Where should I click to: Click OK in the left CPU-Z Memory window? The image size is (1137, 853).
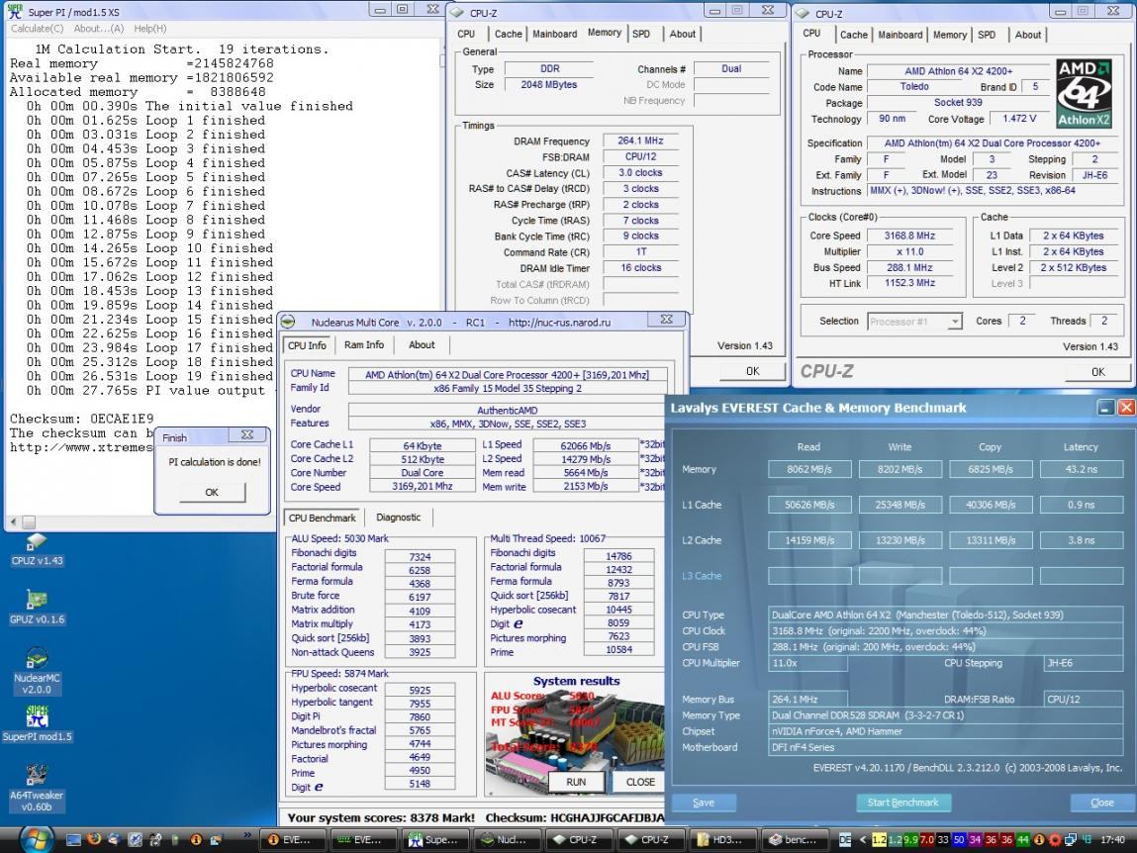coord(753,371)
